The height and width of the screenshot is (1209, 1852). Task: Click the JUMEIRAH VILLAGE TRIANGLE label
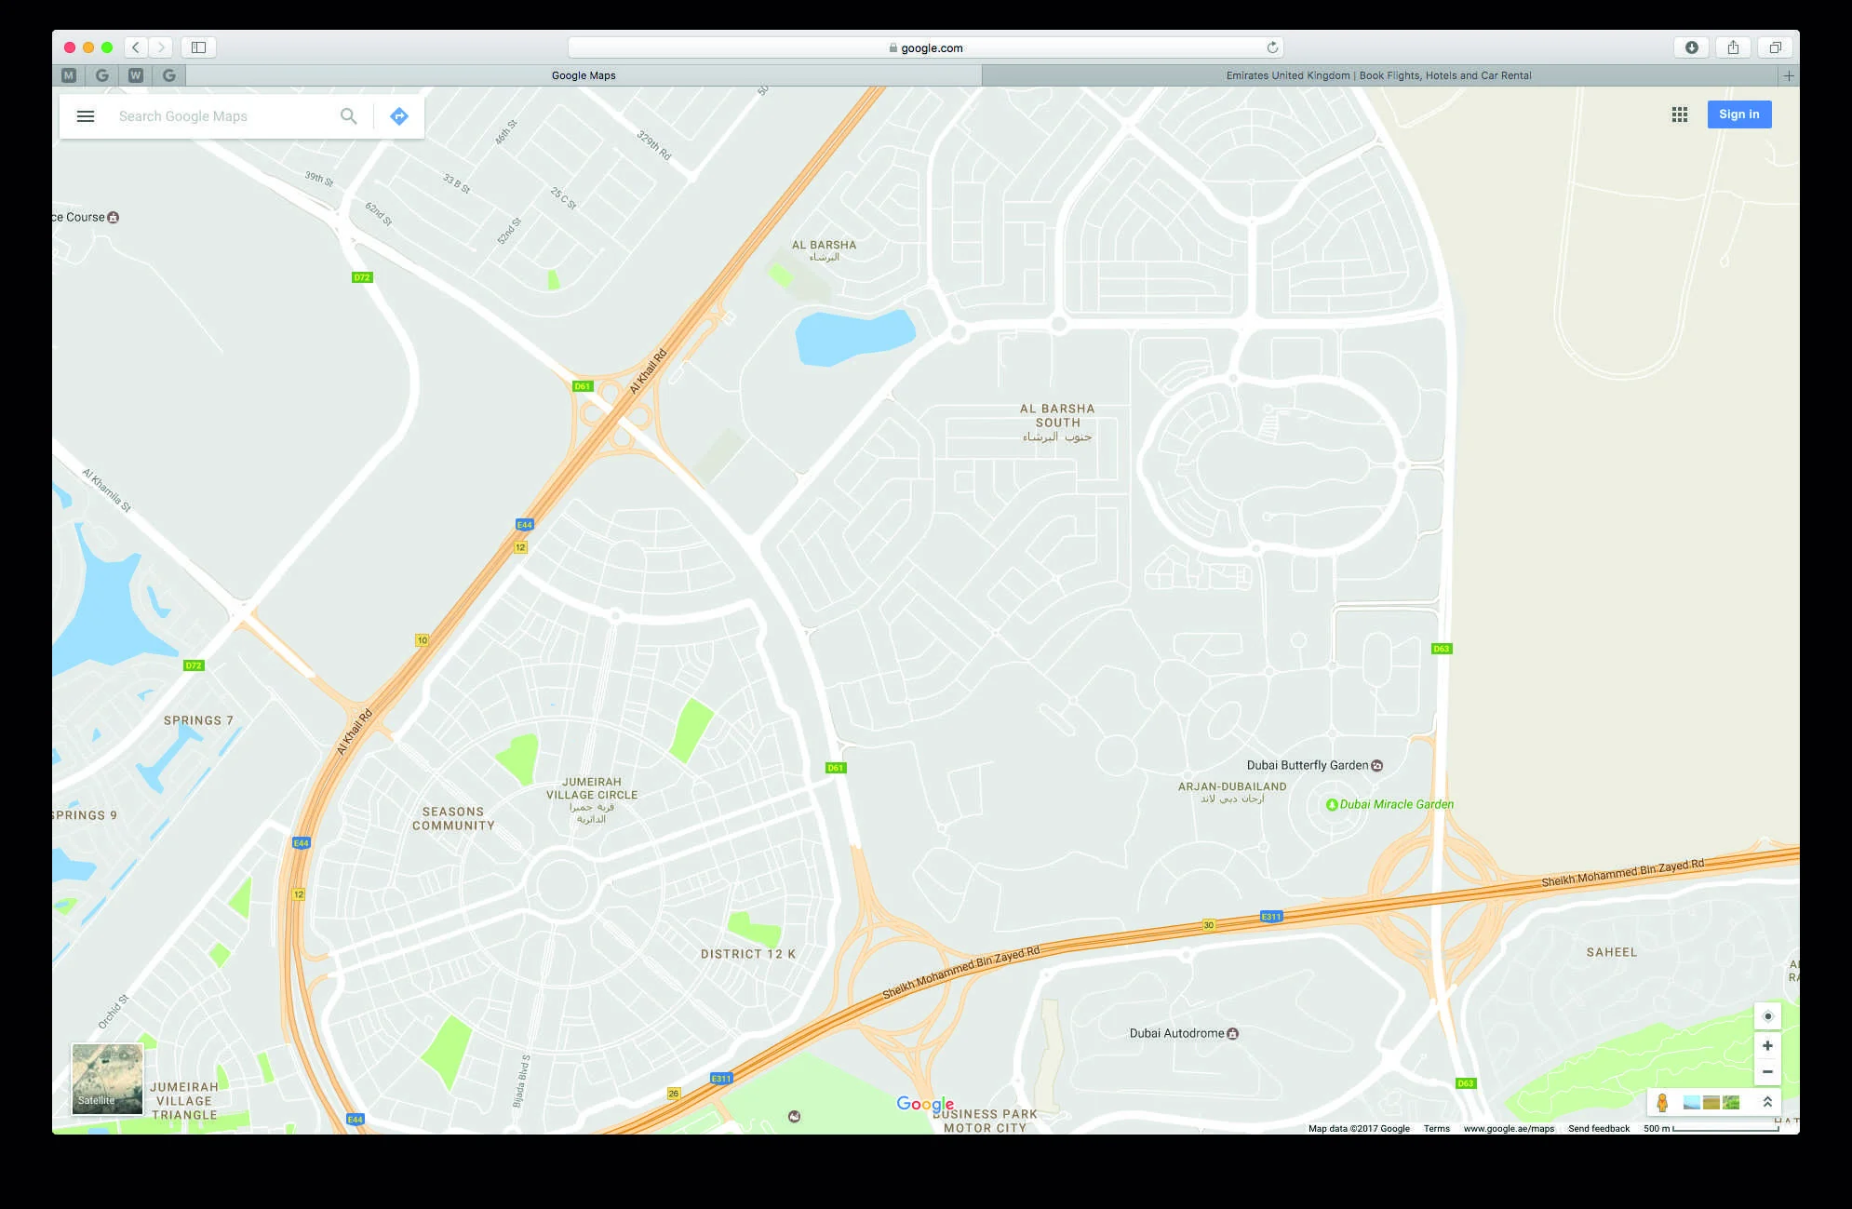(184, 1101)
